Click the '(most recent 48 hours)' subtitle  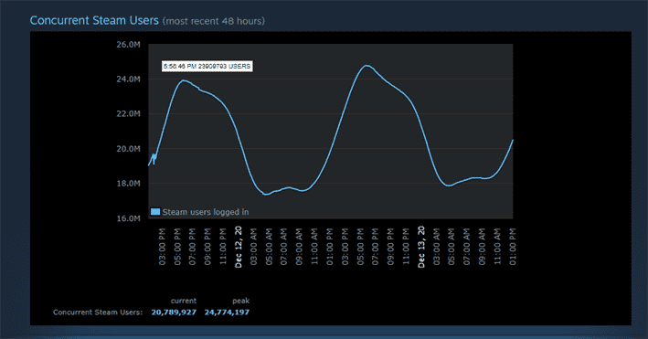214,21
